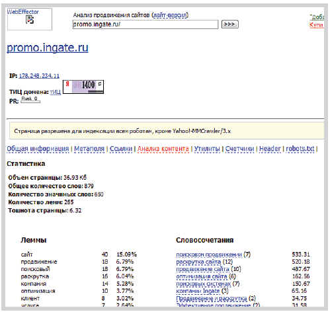This screenshot has height=312, width=330.
Task: Open the Утилиты tab
Action: pyautogui.click(x=207, y=149)
